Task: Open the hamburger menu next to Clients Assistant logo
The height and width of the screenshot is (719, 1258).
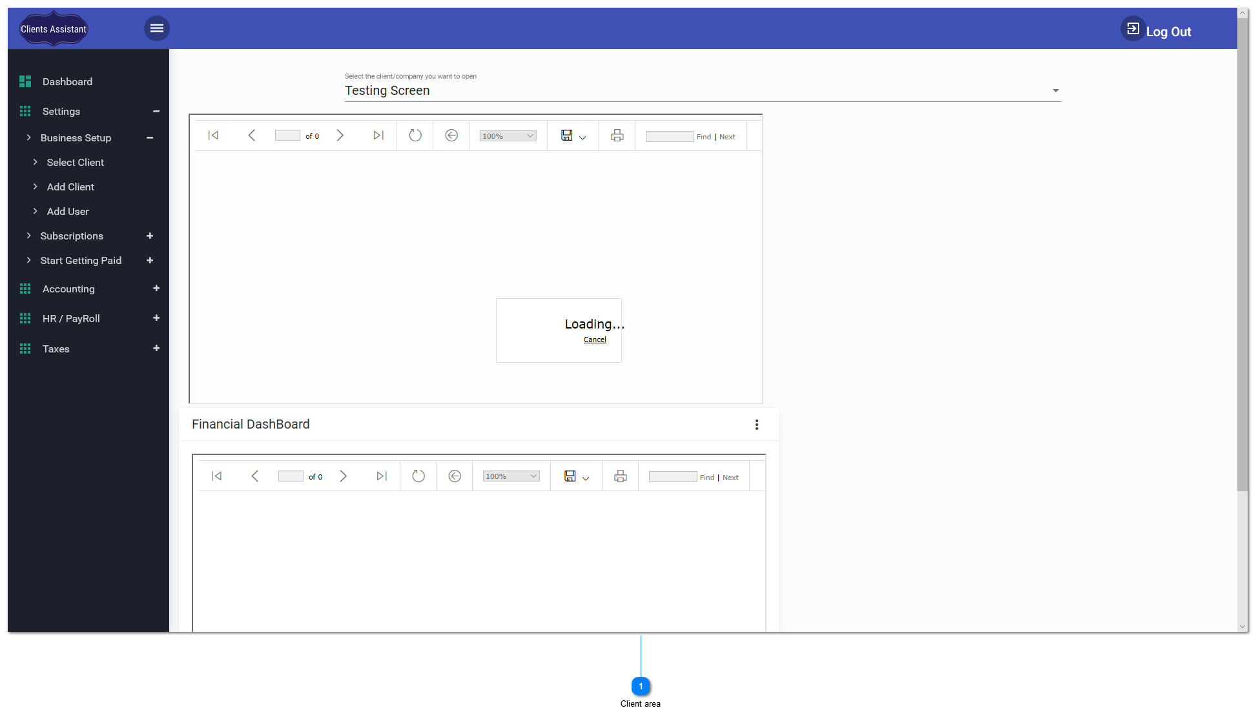Action: click(x=156, y=28)
